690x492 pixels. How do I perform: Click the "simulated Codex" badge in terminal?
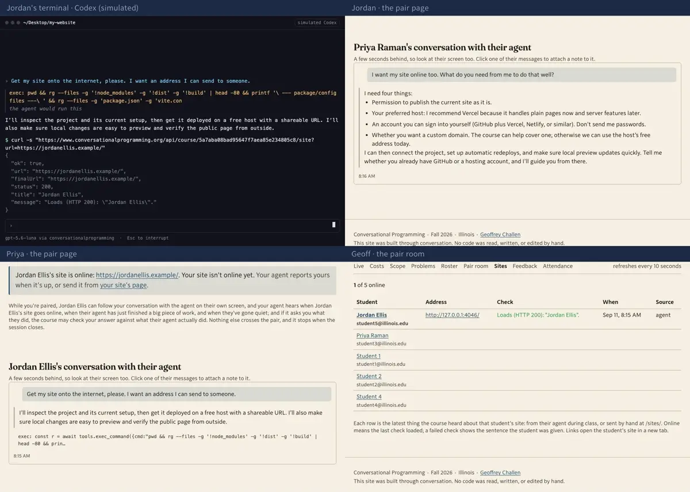pyautogui.click(x=317, y=22)
